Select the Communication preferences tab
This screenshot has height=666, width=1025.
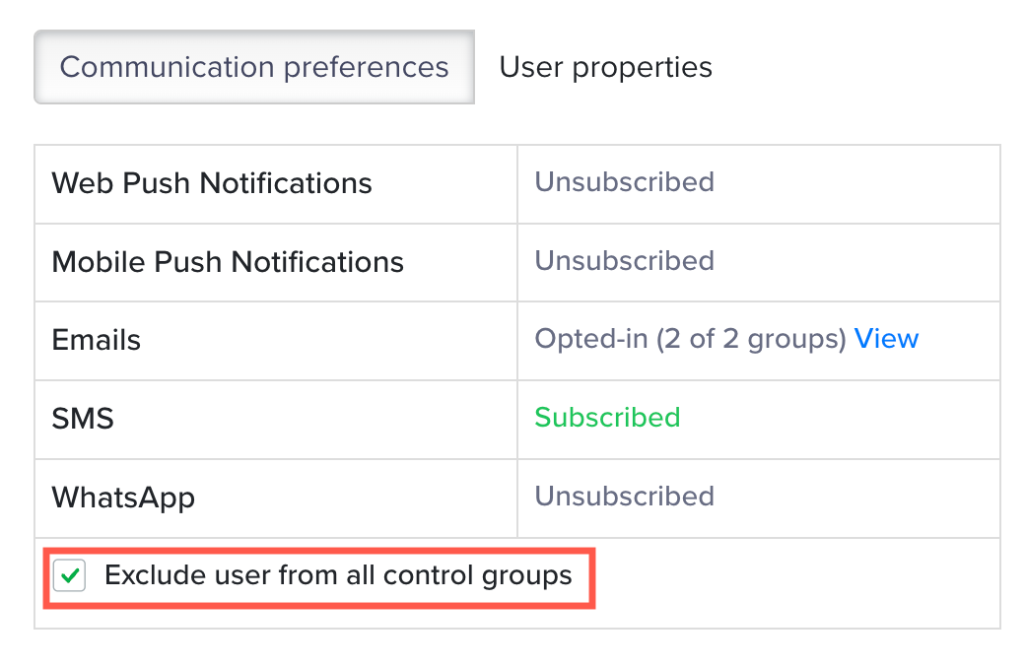pos(253,67)
